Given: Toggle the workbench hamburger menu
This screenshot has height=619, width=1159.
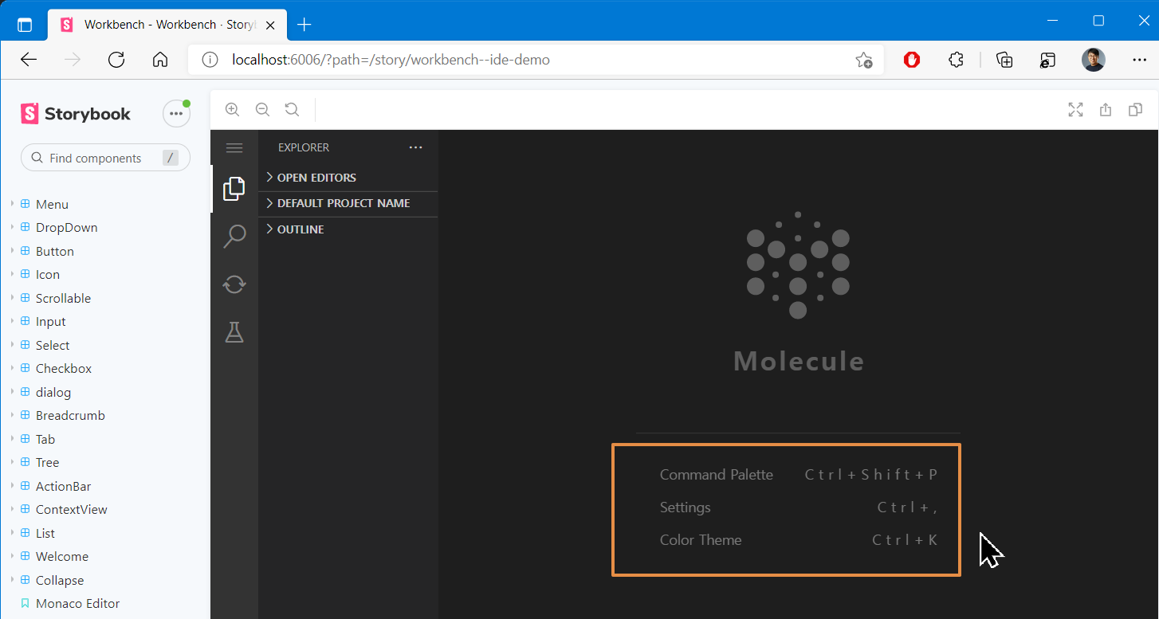Looking at the screenshot, I should click(x=234, y=147).
